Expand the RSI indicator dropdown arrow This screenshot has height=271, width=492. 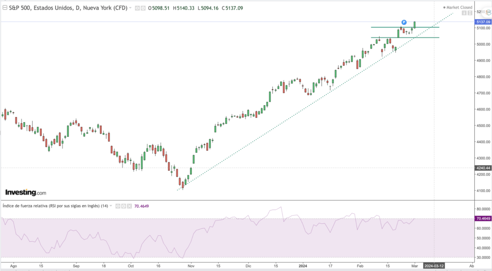(111, 206)
